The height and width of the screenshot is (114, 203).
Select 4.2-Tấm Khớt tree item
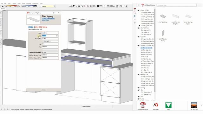point(146,50)
